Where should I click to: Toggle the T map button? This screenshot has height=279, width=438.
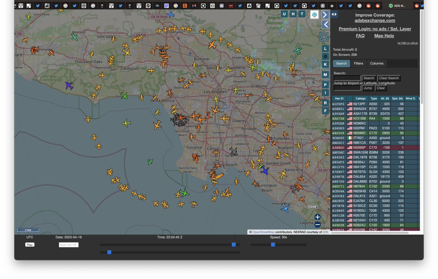[302, 14]
